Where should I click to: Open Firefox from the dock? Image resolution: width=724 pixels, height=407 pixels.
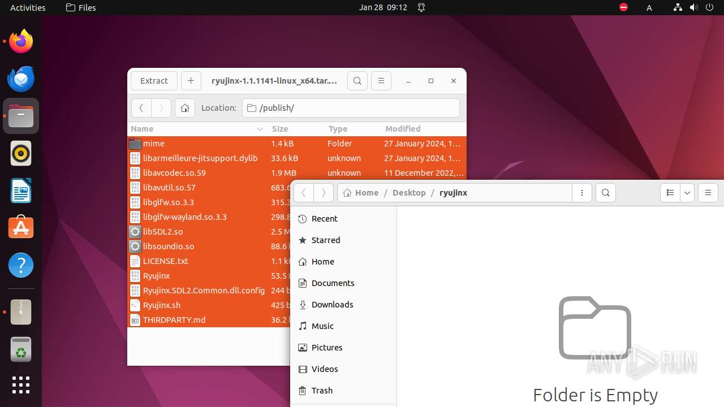[21, 41]
